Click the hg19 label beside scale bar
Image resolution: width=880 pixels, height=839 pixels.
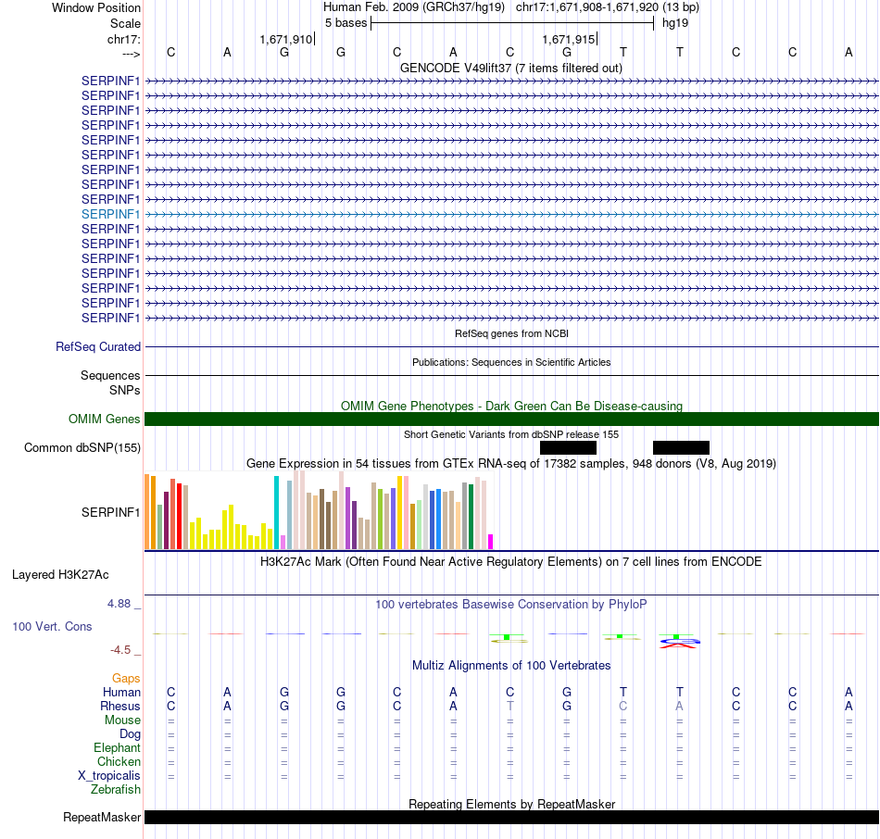tap(675, 23)
